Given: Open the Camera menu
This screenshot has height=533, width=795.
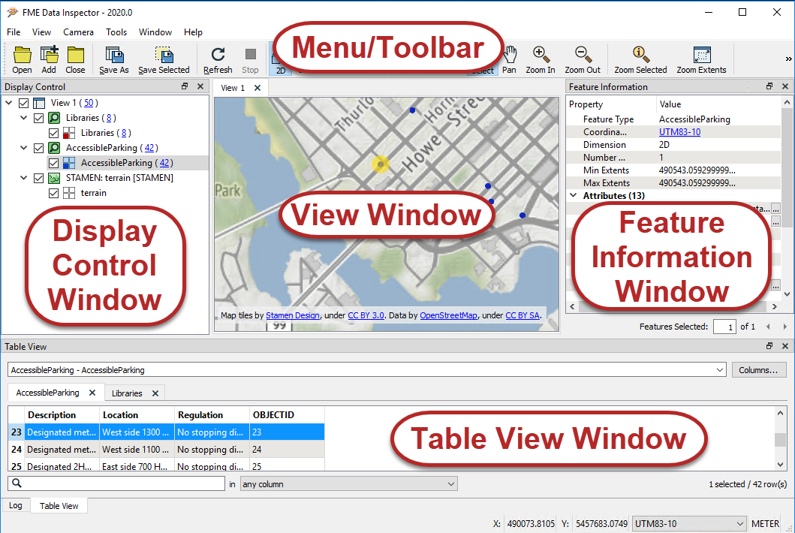Looking at the screenshot, I should click(x=78, y=32).
